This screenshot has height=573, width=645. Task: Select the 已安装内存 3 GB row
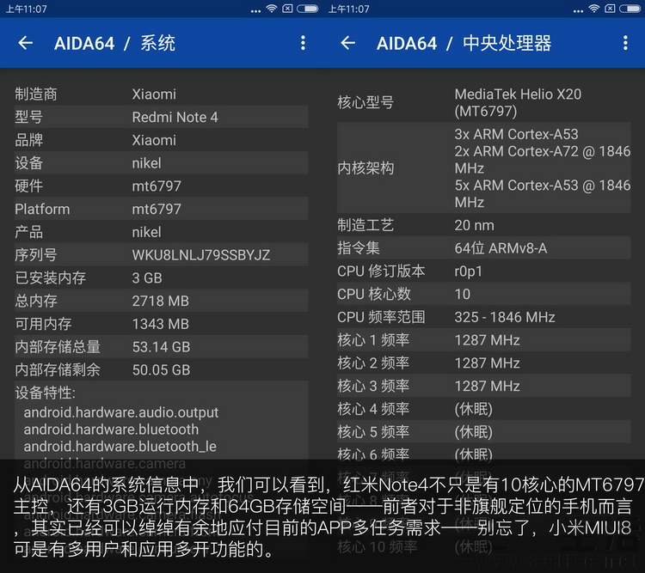[162, 278]
